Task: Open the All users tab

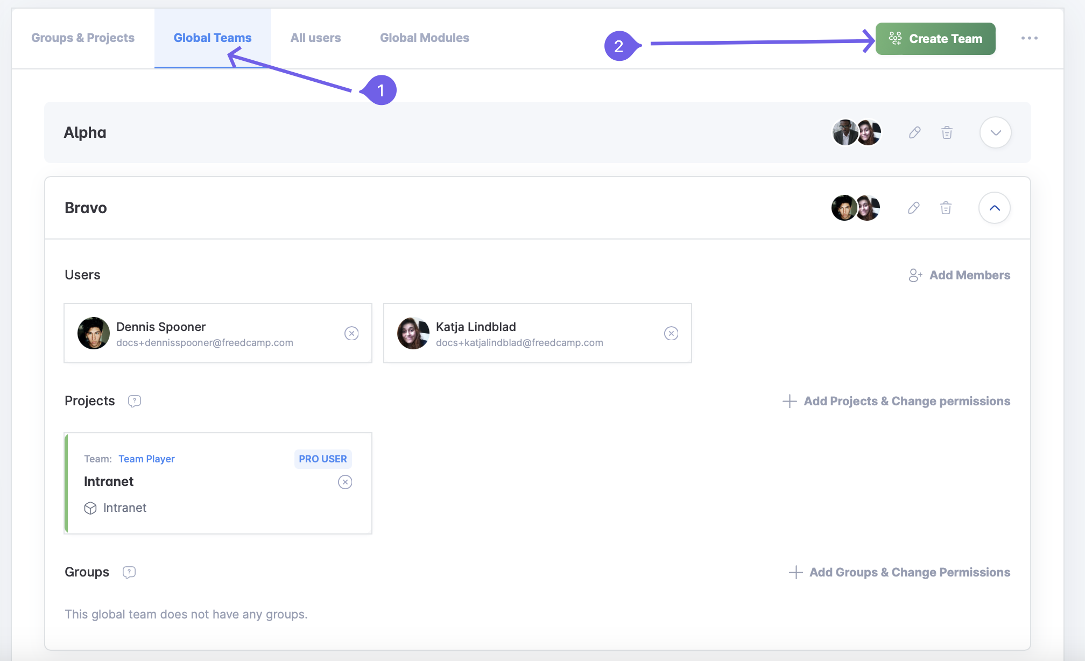Action: (x=315, y=38)
